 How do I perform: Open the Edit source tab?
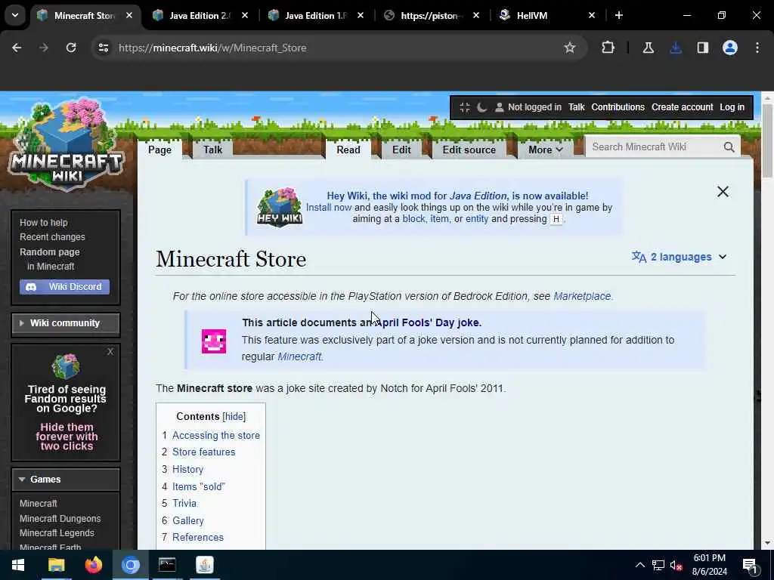[x=469, y=150]
